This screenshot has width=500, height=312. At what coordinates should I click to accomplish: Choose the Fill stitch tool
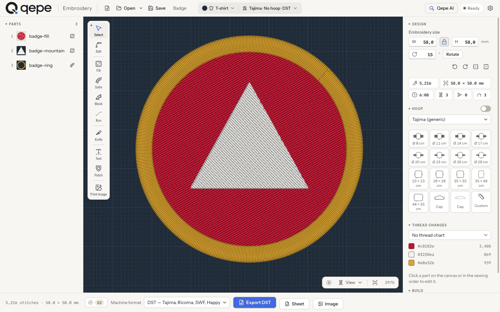[x=99, y=66]
